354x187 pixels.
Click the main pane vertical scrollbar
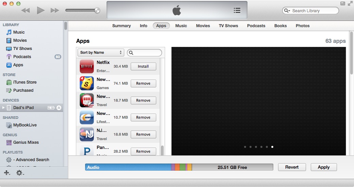(x=351, y=53)
